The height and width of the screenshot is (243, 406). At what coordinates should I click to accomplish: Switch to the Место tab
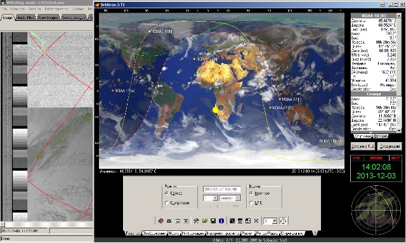tap(173, 233)
